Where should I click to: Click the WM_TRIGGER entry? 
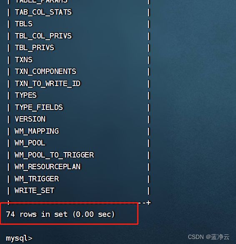37,179
